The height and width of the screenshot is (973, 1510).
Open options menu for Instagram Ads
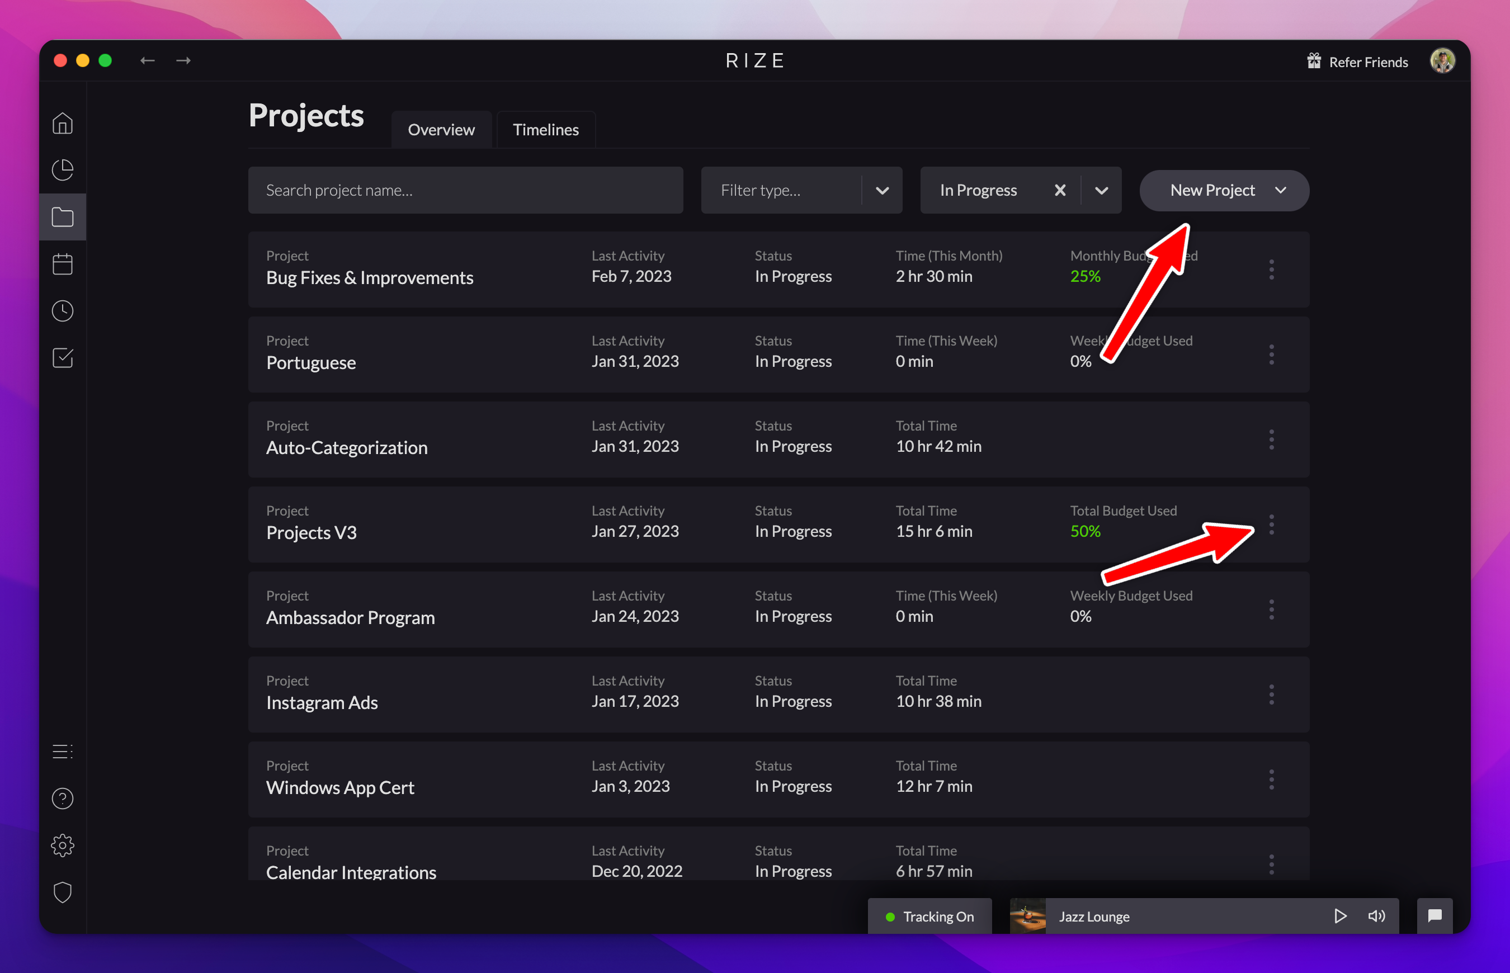(x=1272, y=695)
